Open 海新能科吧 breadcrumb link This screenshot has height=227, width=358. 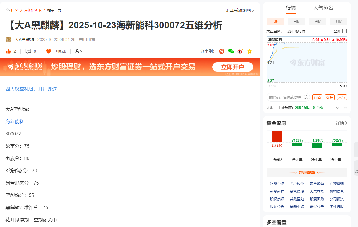tap(32, 10)
